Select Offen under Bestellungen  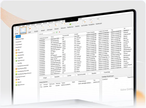[18, 50]
